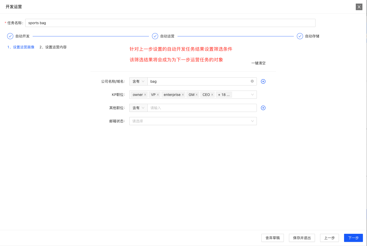Click the 其他职位 请输入 input field
The image size is (367, 246).
tap(202, 108)
